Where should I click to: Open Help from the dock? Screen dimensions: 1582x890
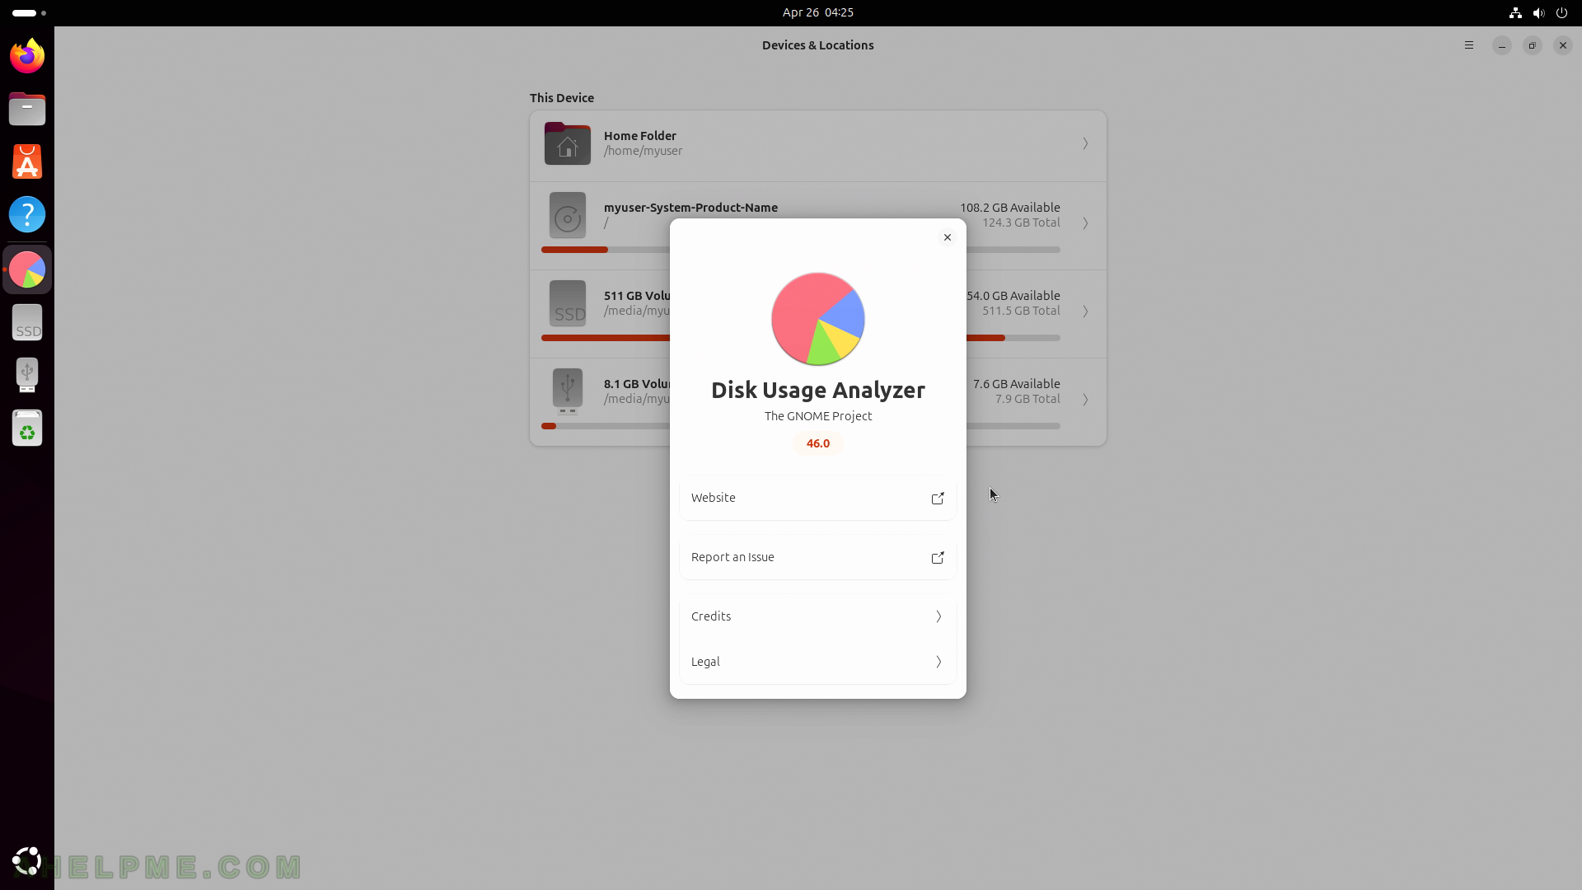point(27,214)
